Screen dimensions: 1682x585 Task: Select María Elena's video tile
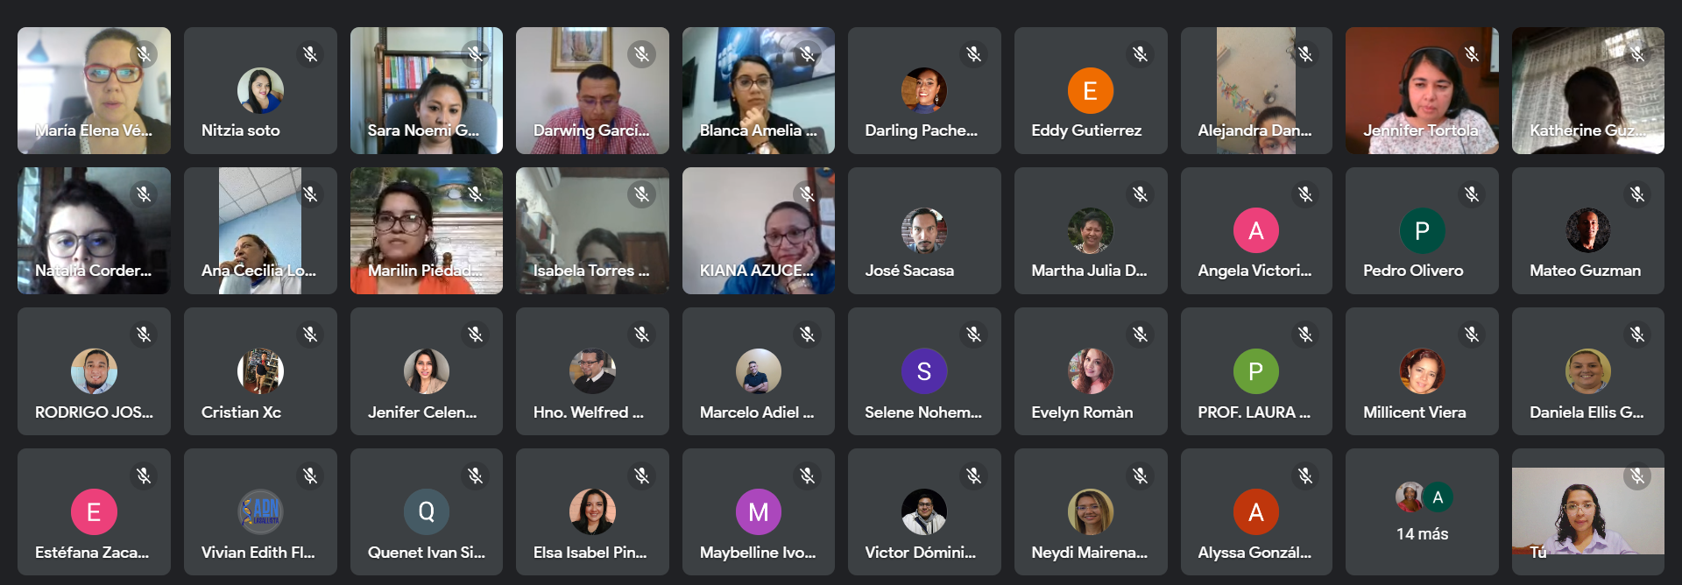(x=94, y=90)
